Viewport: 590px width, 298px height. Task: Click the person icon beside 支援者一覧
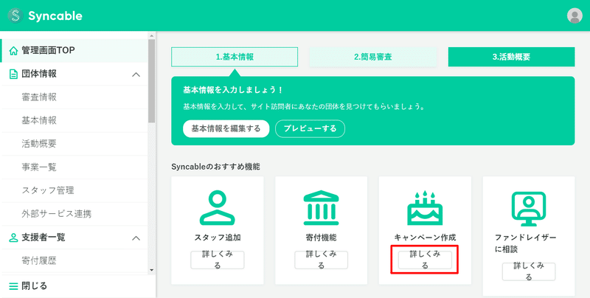(13, 238)
